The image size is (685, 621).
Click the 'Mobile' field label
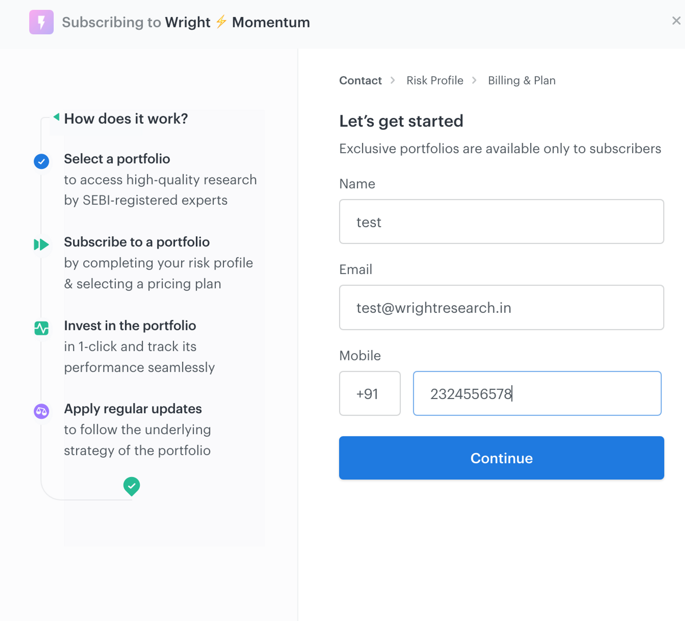360,356
